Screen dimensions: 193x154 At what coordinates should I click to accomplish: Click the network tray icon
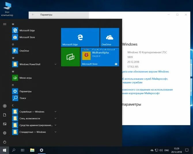point(156,150)
